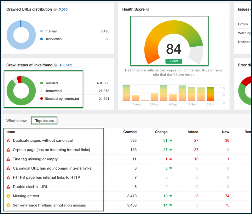252x214 pixels.
Task: Sort by Added column header
Action: point(193,132)
